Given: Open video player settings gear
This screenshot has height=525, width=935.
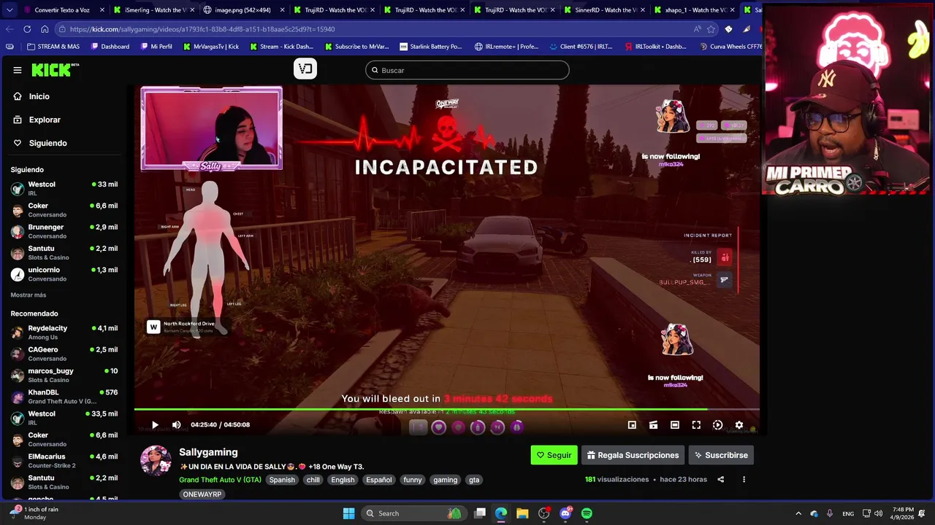Looking at the screenshot, I should click(x=739, y=425).
